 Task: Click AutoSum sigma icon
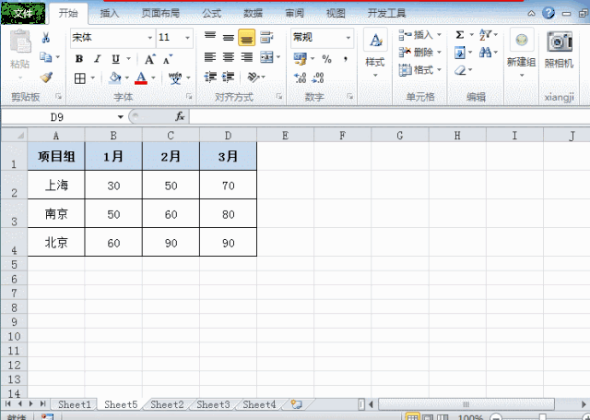click(x=460, y=35)
